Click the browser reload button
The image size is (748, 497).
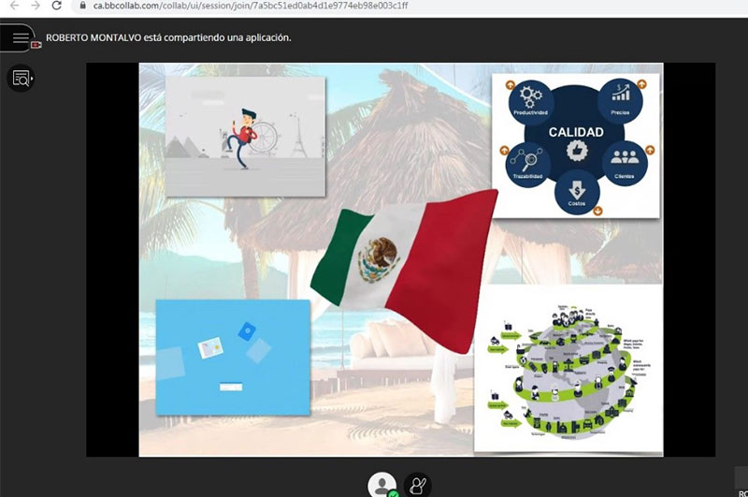tap(56, 6)
